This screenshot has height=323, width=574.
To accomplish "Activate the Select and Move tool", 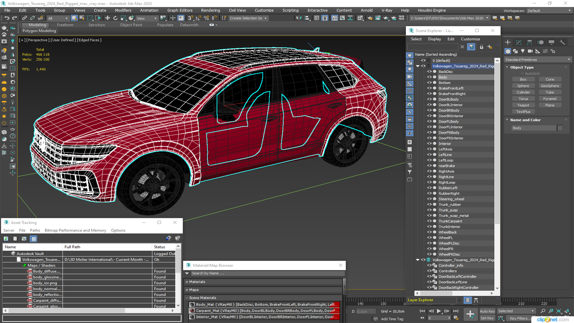I will (108, 18).
